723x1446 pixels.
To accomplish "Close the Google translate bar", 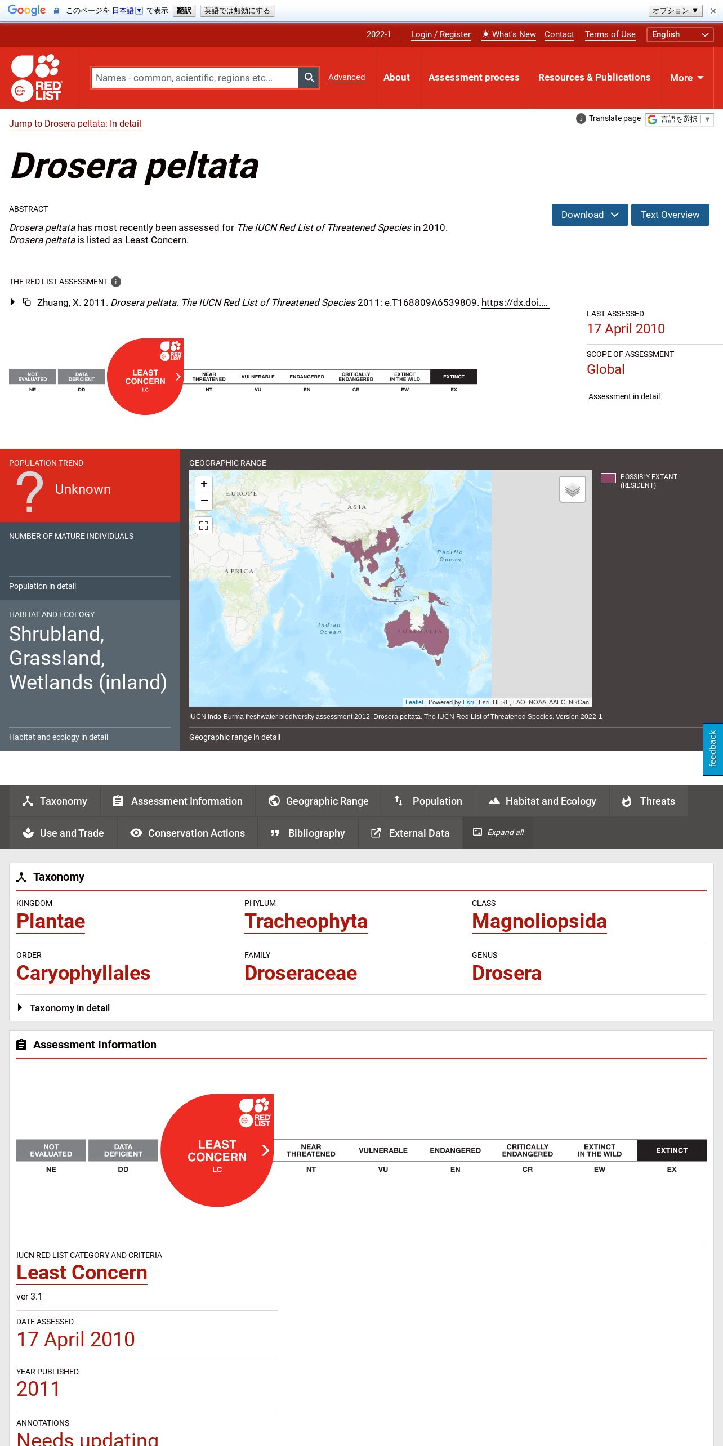I will pyautogui.click(x=712, y=11).
